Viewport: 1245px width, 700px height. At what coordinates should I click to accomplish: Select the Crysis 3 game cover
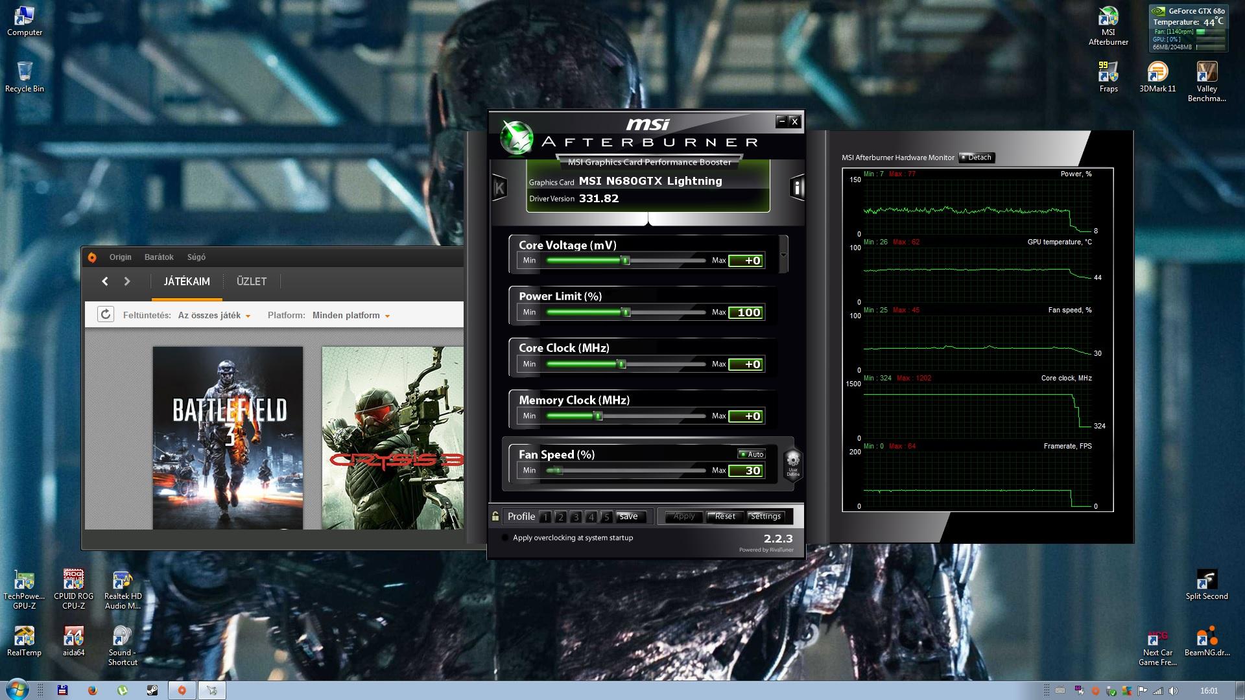393,438
